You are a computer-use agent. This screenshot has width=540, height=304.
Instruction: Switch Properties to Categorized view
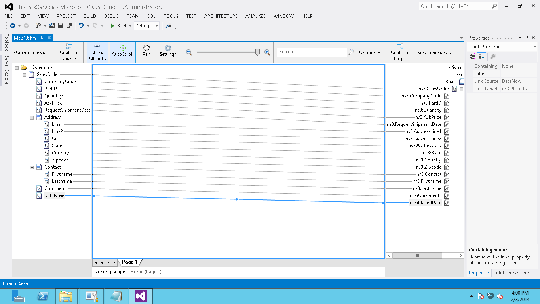click(472, 57)
